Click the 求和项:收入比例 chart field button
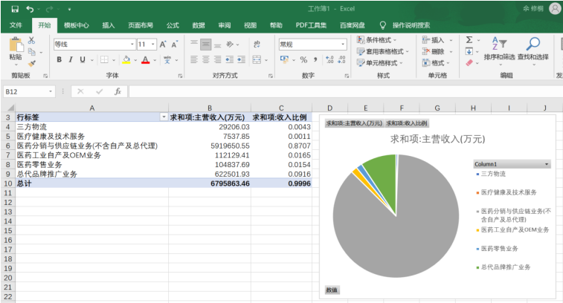 point(406,123)
